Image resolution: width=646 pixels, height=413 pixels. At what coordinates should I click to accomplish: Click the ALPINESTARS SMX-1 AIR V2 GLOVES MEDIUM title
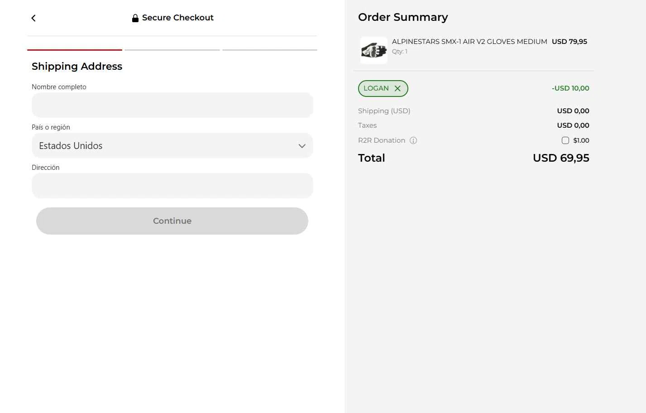[469, 42]
